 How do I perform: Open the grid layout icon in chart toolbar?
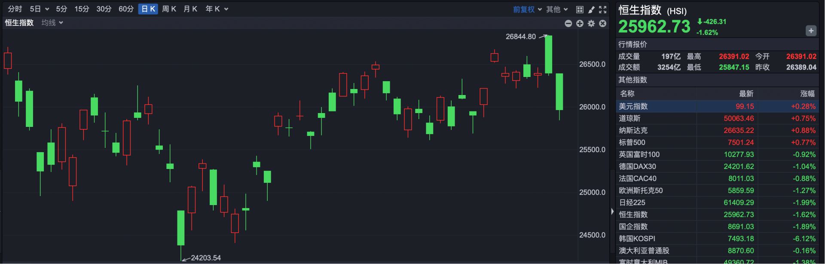[580, 9]
